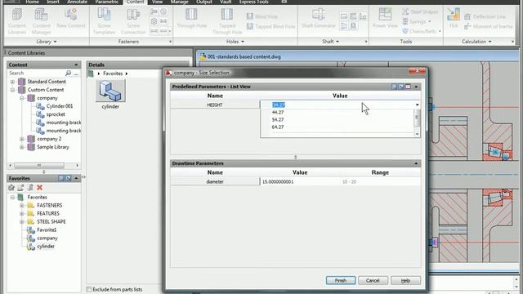Select the Through Hole tool
Viewport: 523px width, 294px height.
click(x=191, y=18)
